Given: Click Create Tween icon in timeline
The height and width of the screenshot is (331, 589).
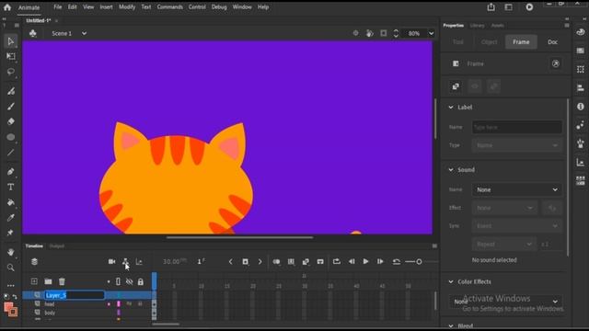Looking at the screenshot, I should (x=306, y=261).
